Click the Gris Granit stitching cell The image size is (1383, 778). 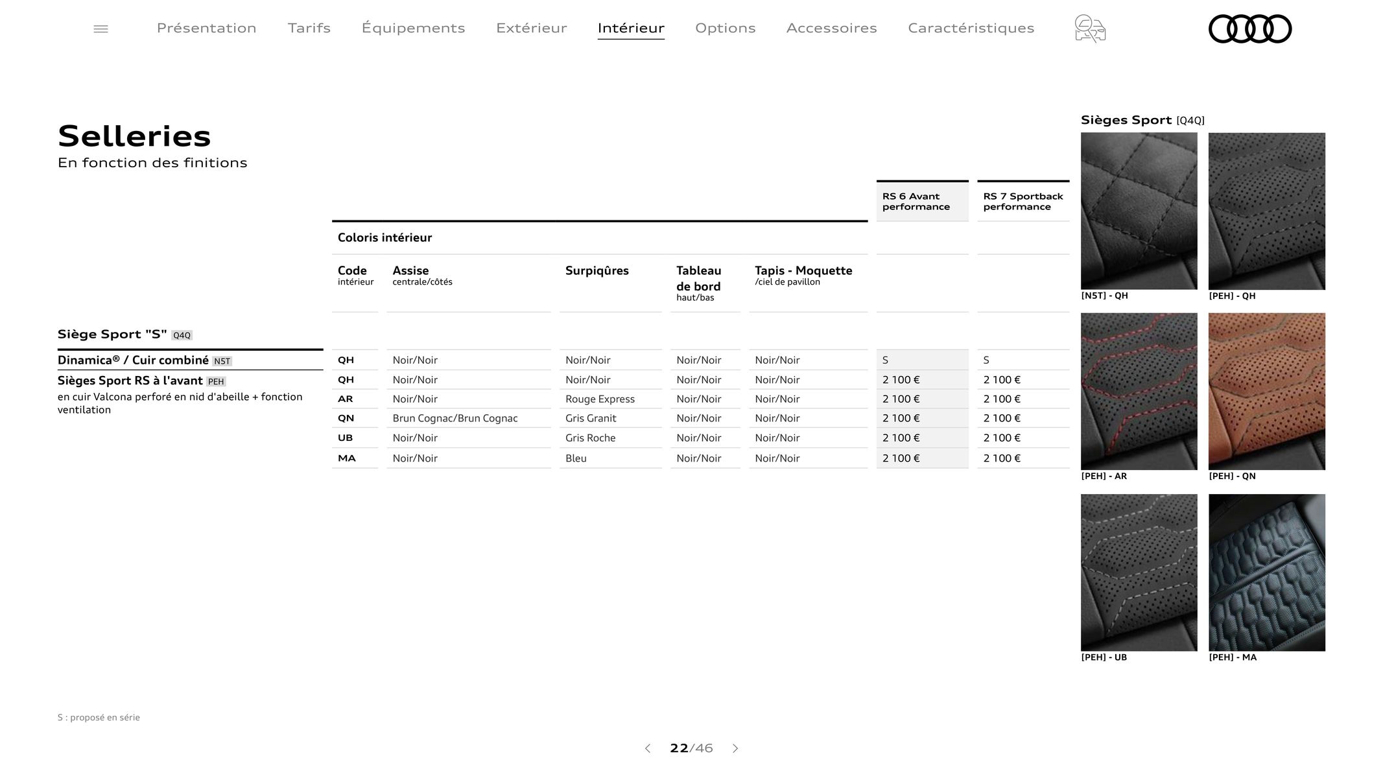[591, 418]
